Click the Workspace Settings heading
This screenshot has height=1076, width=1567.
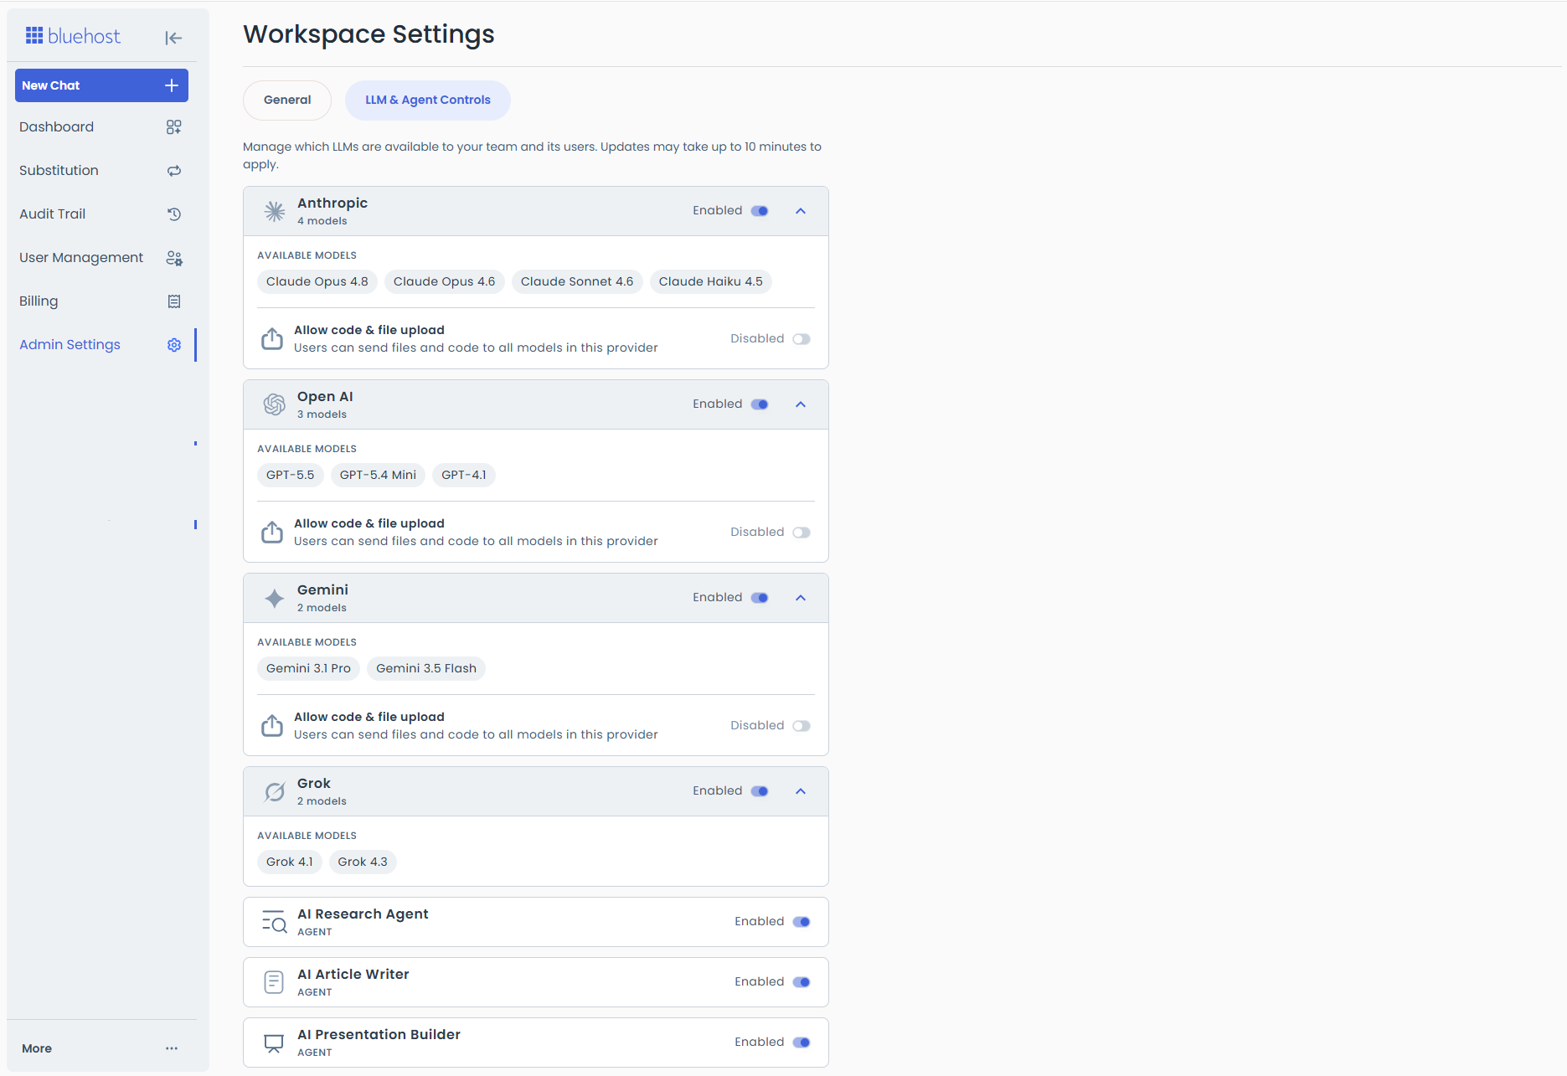click(x=369, y=34)
